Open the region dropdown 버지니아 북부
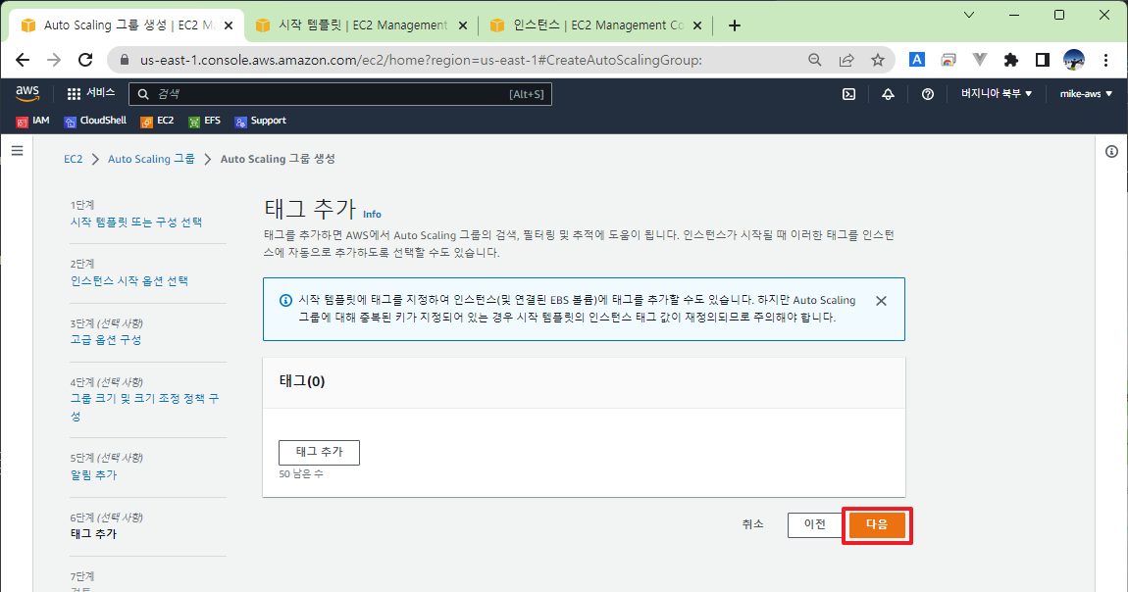The width and height of the screenshot is (1128, 592). pos(998,94)
